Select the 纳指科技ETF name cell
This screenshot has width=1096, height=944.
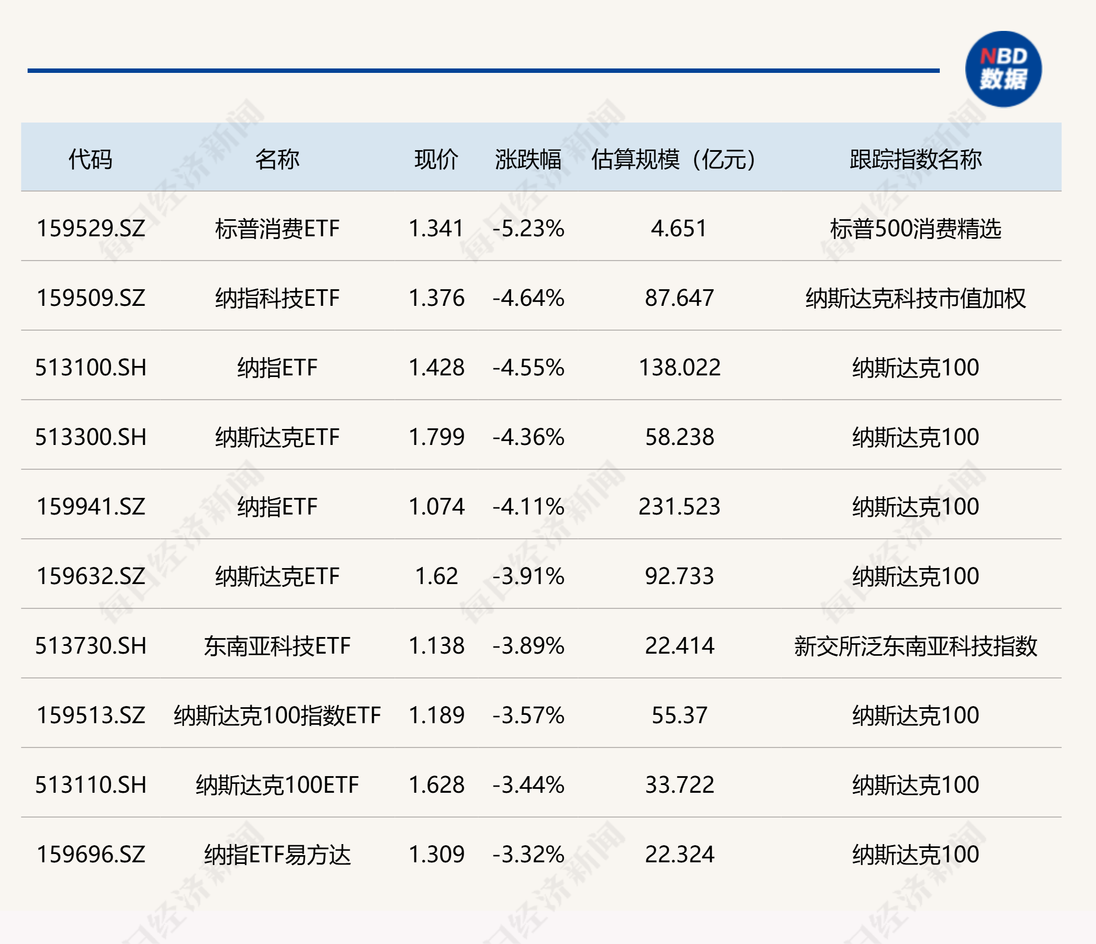click(x=277, y=298)
